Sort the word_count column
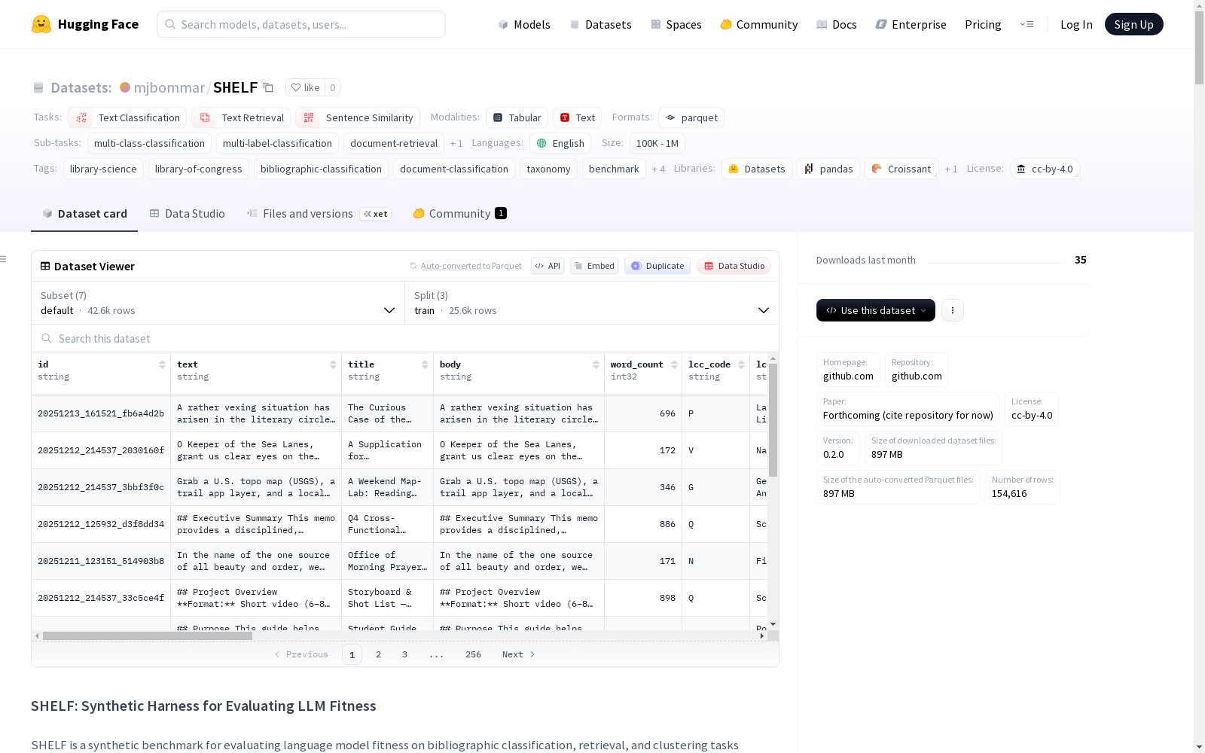Viewport: 1205px width, 753px height. click(x=673, y=364)
